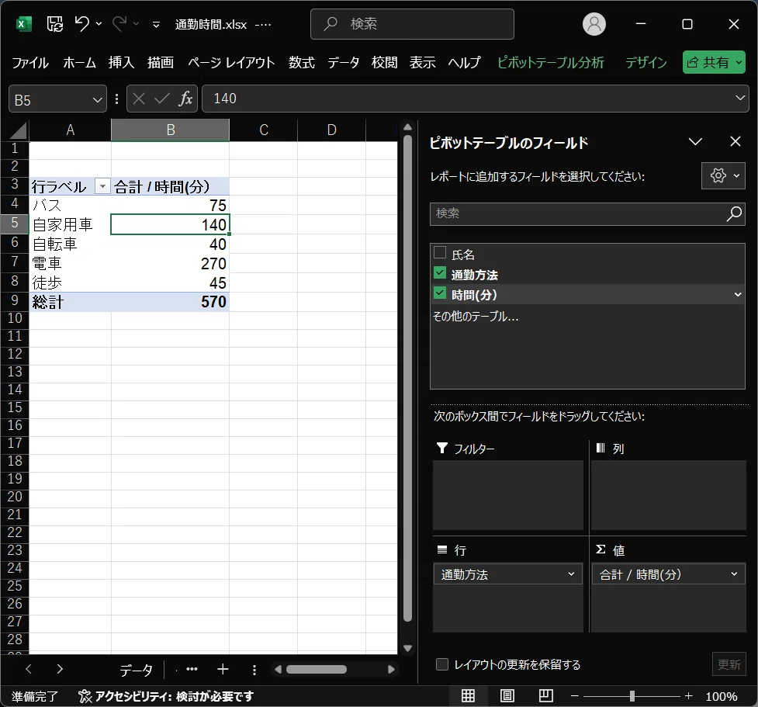758x707 pixels.
Task: Click the 共有 share button
Action: 714,62
